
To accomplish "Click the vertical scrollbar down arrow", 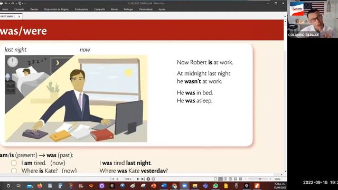I will coord(285,171).
